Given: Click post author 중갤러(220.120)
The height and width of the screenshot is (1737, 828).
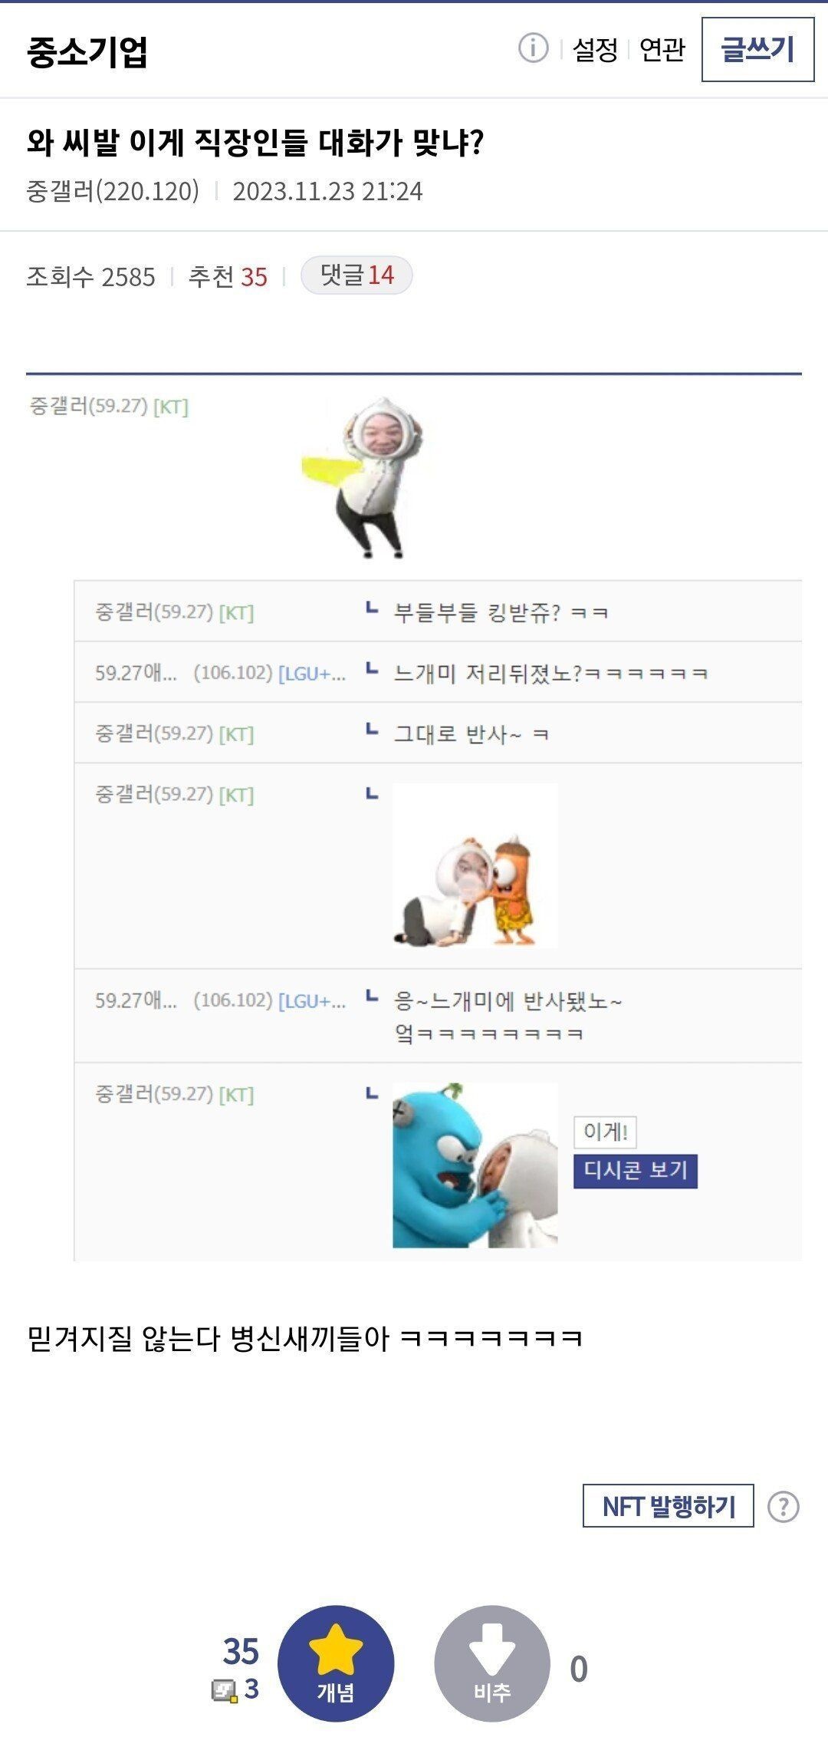Looking at the screenshot, I should 113,191.
